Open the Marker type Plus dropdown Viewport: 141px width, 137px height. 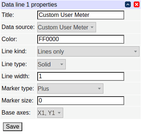70,89
